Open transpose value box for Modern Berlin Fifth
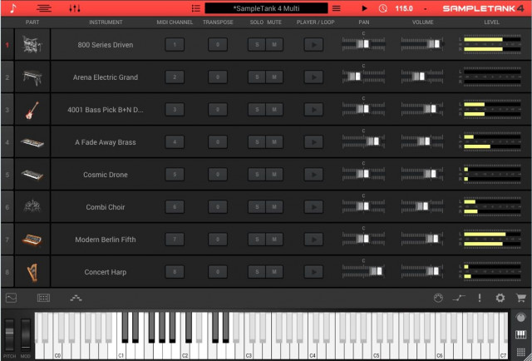 pyautogui.click(x=218, y=239)
